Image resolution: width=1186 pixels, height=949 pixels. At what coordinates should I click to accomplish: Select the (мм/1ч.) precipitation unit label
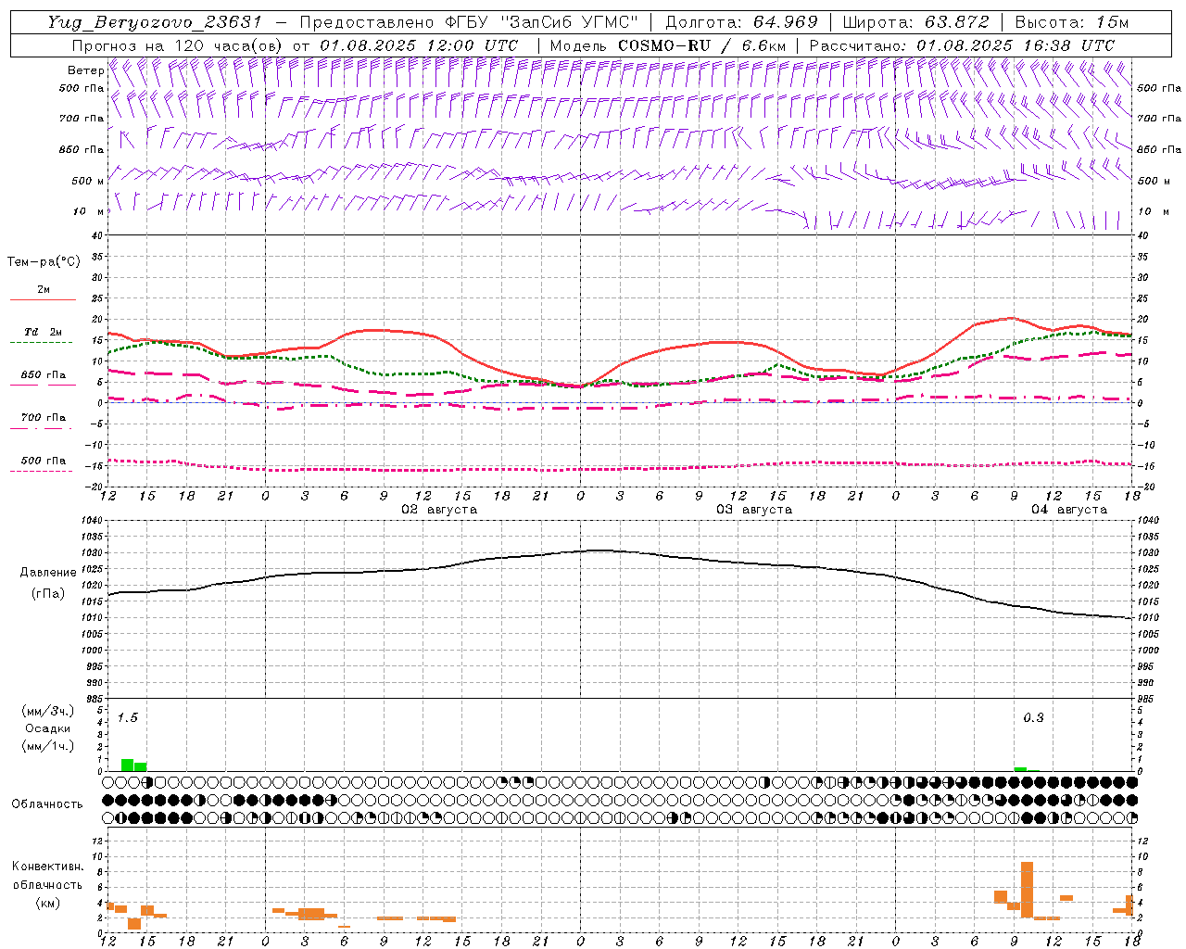[47, 746]
